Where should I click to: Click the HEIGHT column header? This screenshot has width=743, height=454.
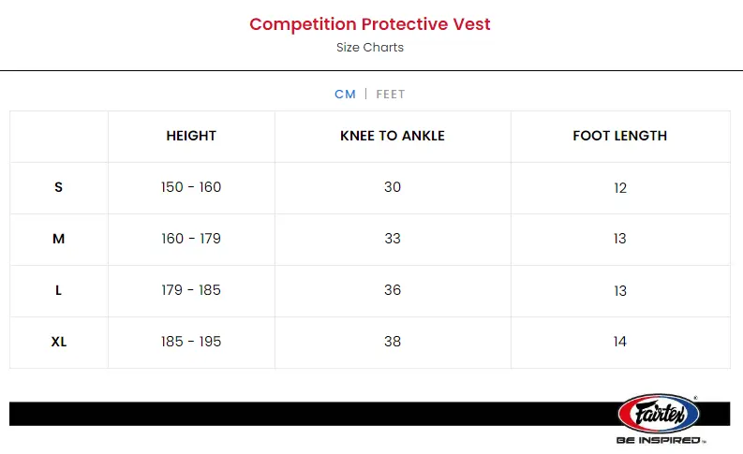pyautogui.click(x=191, y=137)
